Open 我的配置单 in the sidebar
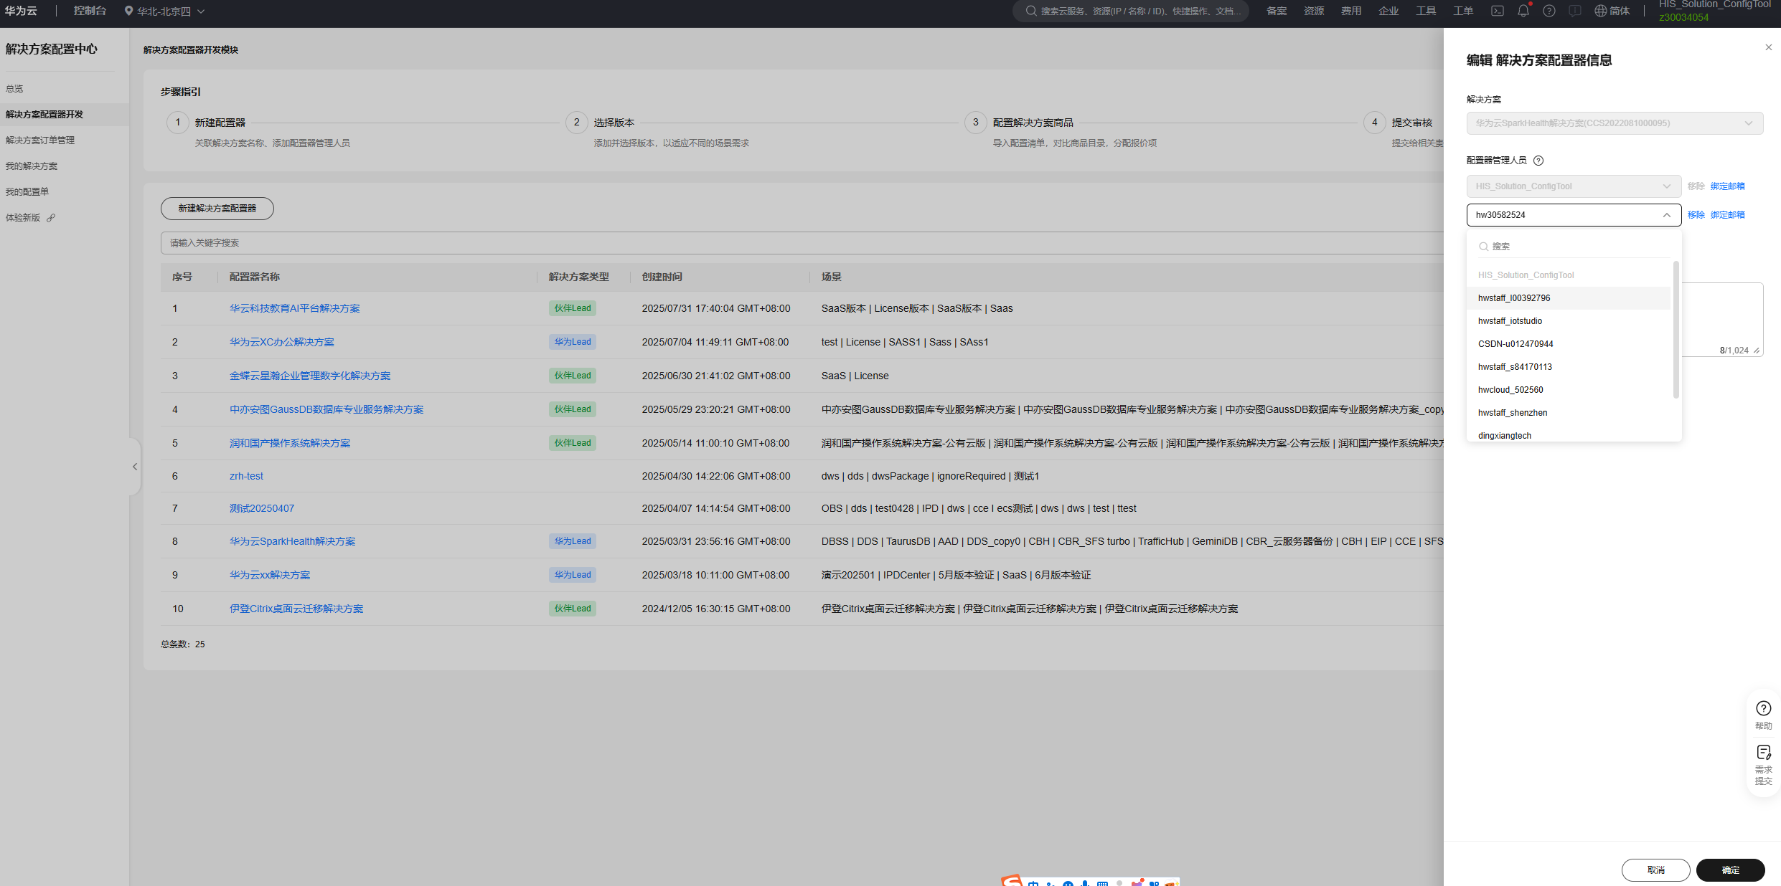Image resolution: width=1781 pixels, height=886 pixels. [x=27, y=192]
